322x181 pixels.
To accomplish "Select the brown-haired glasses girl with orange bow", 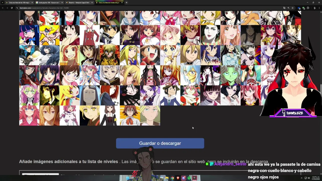I will (x=130, y=115).
